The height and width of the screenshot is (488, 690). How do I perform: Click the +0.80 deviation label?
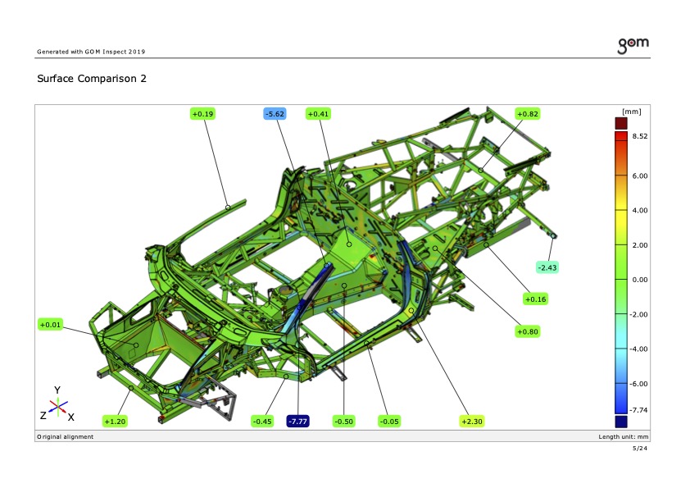pyautogui.click(x=527, y=331)
